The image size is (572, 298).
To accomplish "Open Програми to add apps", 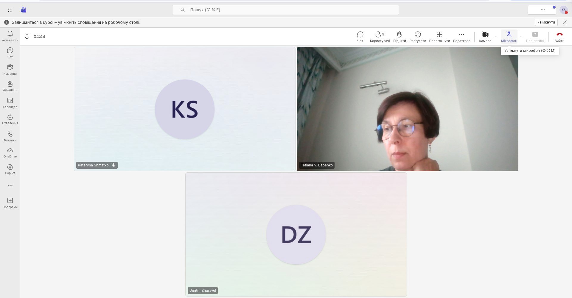I will tap(10, 203).
